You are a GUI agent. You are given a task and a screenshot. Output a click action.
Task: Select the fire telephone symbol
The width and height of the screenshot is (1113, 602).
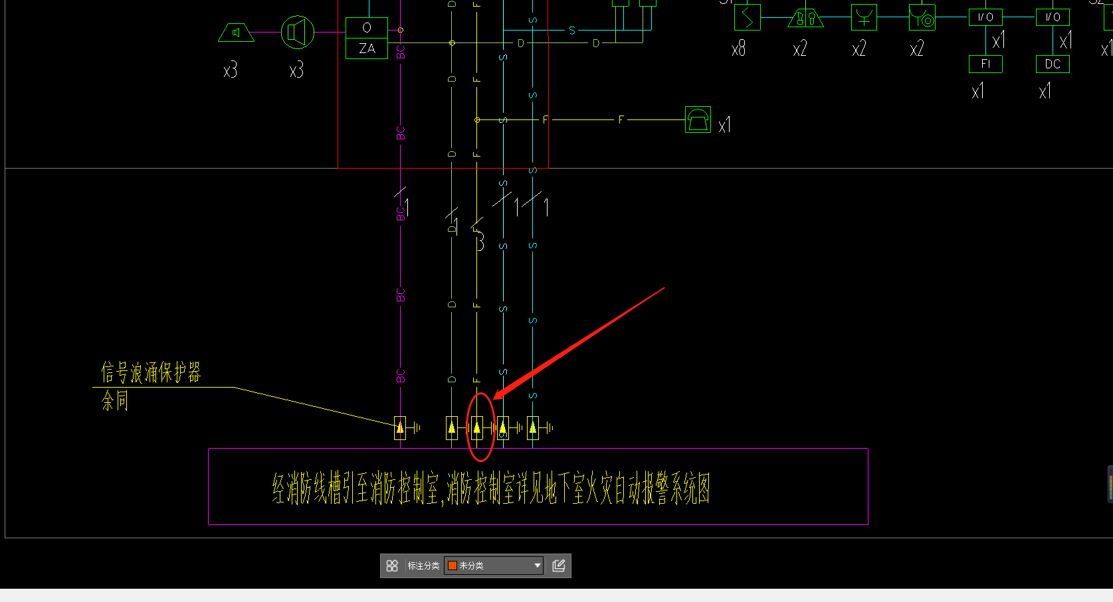point(698,119)
